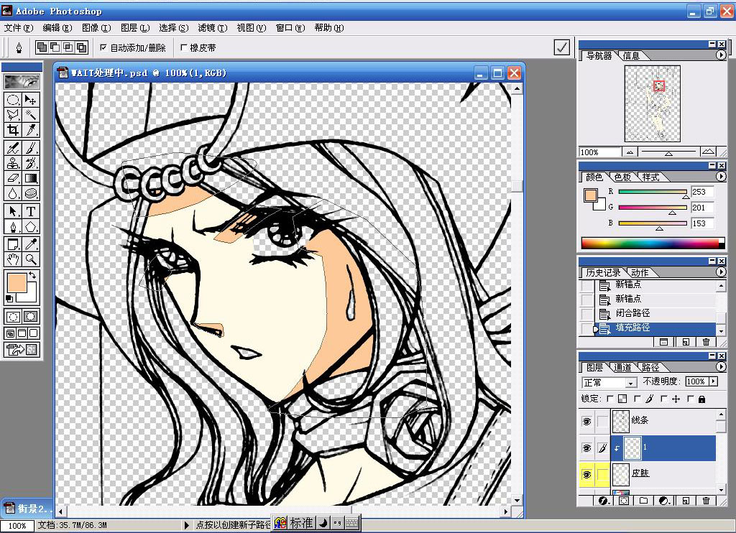736x533 pixels.
Task: Open the opacity slider arrow
Action: coord(714,381)
